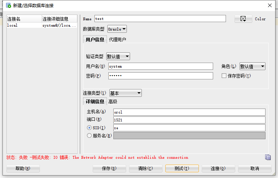
Task: Select the local connection row
Action: tap(42, 25)
